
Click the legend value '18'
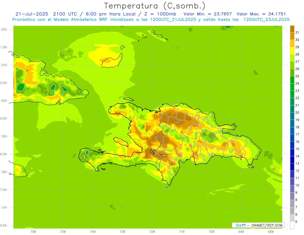pos(297,127)
